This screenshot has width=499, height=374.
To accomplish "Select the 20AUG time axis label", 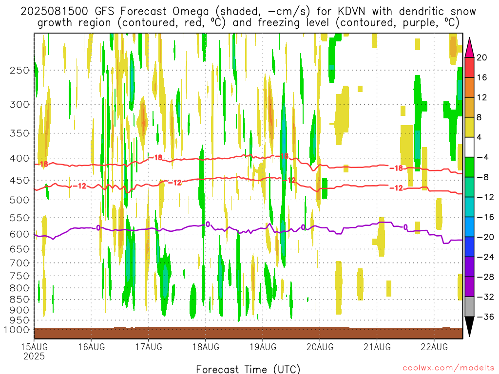I will (320, 347).
